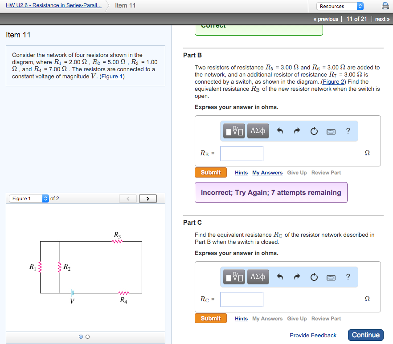Viewport: 393px width, 344px height.
Task: Submit the Part B answer
Action: click(210, 172)
